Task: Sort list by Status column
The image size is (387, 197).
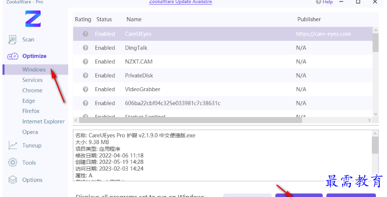Action: [104, 20]
